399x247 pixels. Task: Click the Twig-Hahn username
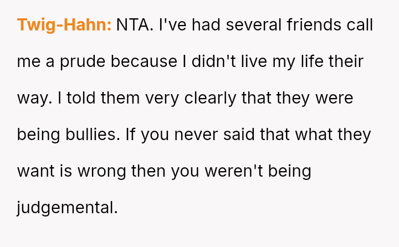[64, 25]
